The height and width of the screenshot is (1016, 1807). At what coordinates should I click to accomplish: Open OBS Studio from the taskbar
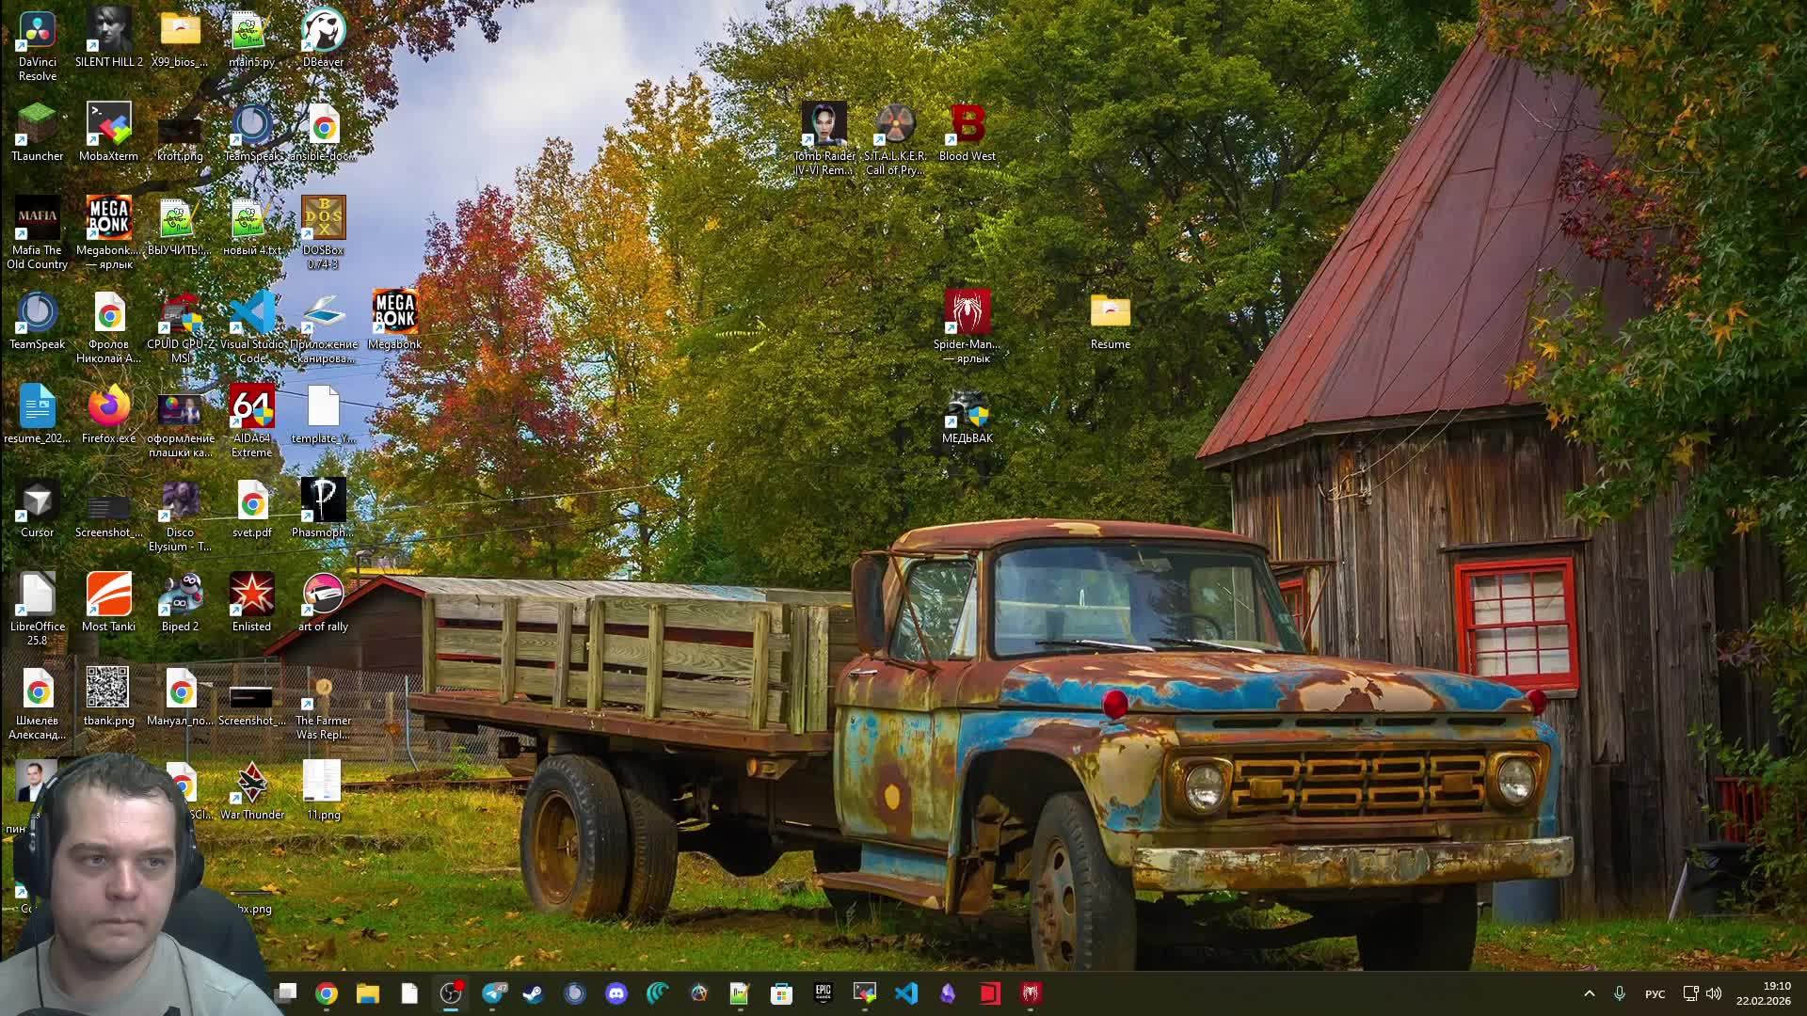click(x=451, y=993)
